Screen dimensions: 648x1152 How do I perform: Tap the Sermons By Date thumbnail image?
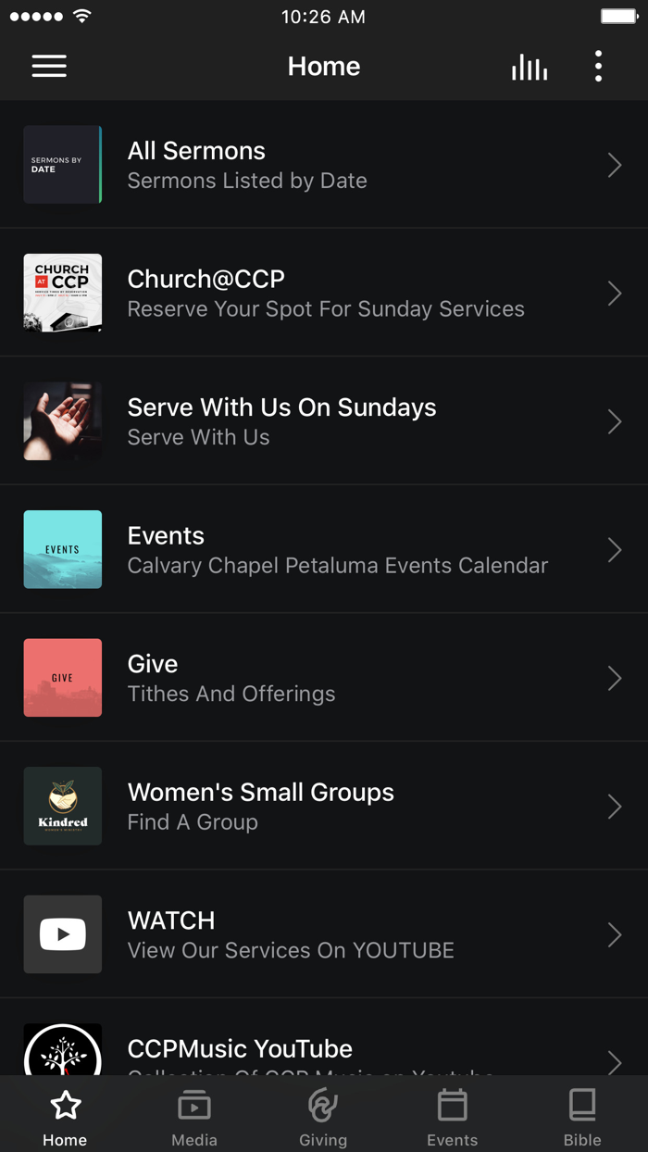coord(62,165)
